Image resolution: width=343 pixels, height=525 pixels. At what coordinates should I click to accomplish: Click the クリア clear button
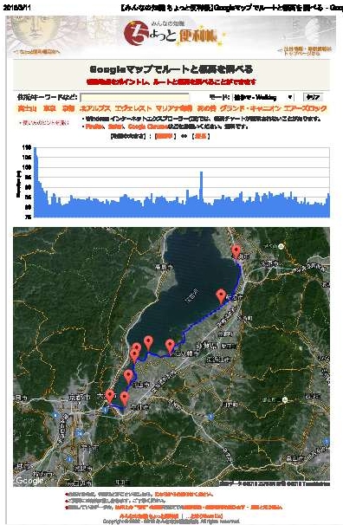click(313, 97)
